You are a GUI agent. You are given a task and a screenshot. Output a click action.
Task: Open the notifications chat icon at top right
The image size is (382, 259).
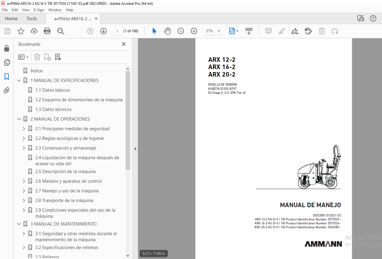click(x=361, y=18)
